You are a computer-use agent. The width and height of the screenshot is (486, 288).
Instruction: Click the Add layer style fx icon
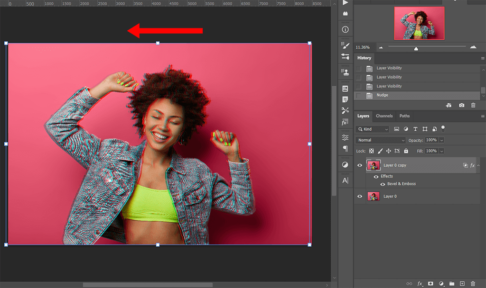420,284
